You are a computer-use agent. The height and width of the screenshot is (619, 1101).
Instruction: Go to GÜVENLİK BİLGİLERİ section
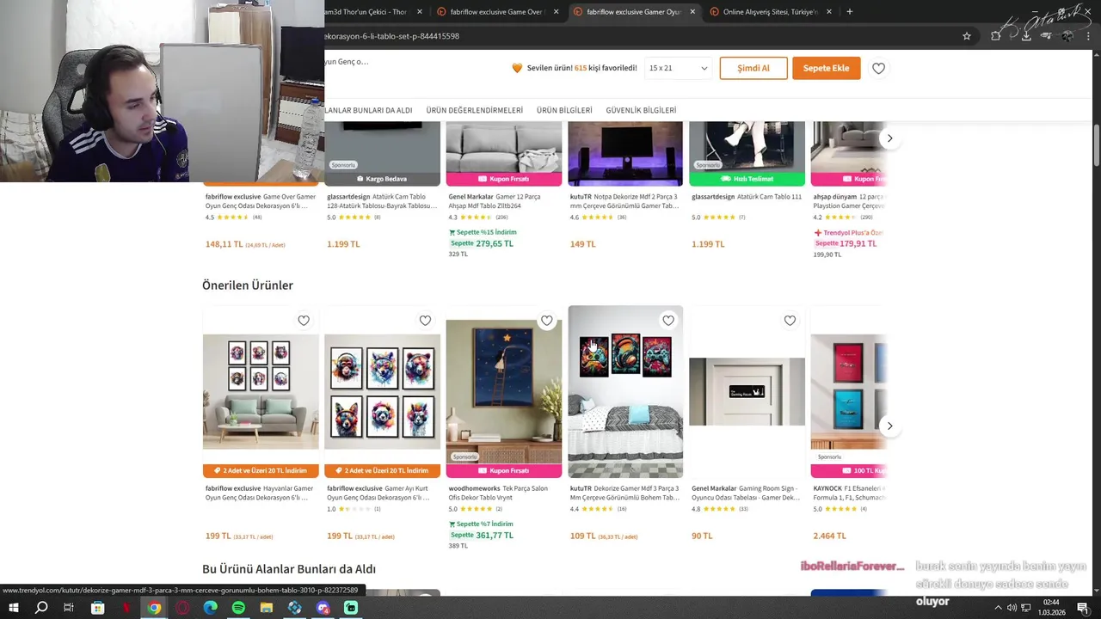[x=641, y=110]
